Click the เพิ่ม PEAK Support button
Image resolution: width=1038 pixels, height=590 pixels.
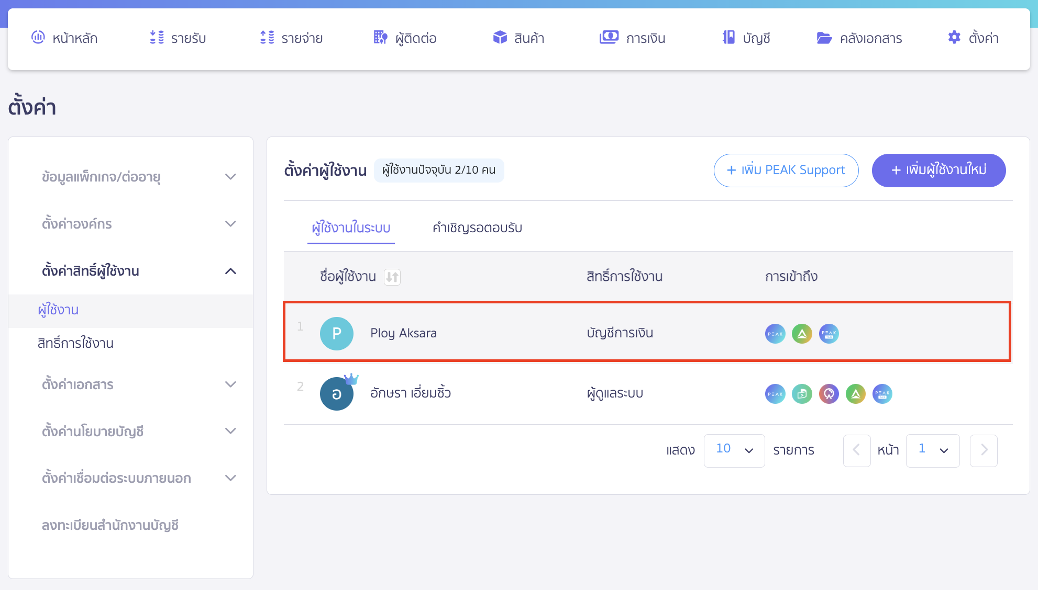pos(786,170)
